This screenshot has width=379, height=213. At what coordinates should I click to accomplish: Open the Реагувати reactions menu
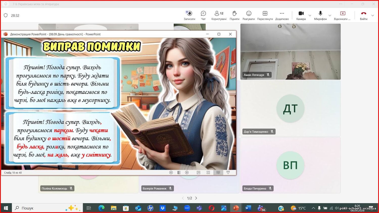coord(249,15)
